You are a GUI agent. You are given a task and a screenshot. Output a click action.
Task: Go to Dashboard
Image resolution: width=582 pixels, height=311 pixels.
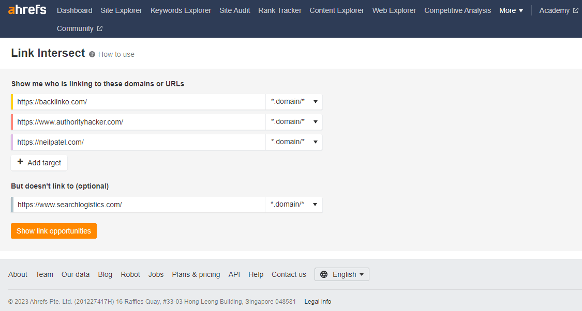pyautogui.click(x=74, y=10)
